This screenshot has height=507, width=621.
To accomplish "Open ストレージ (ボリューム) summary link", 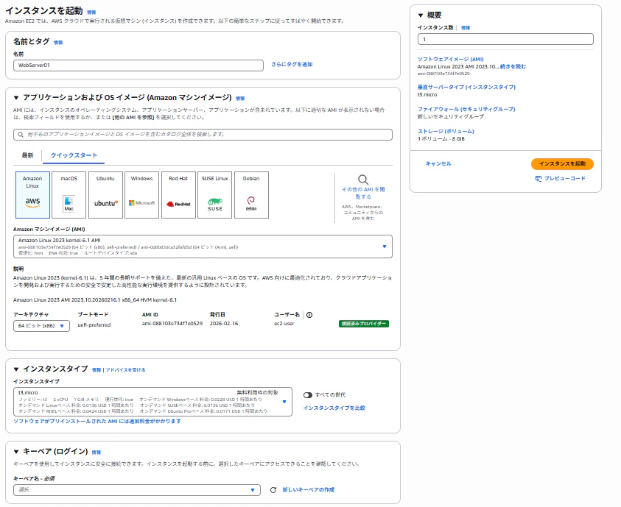I will (x=446, y=131).
